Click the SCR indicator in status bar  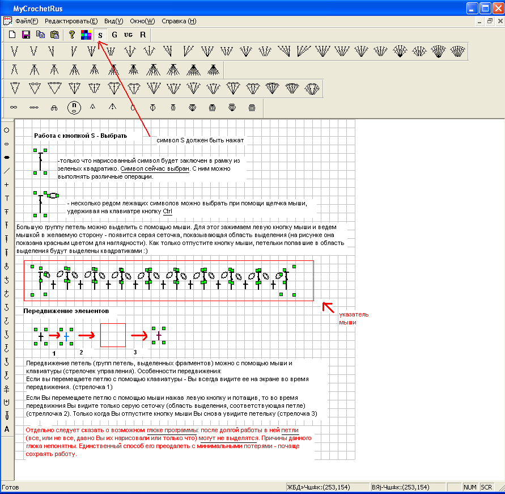(x=486, y=487)
